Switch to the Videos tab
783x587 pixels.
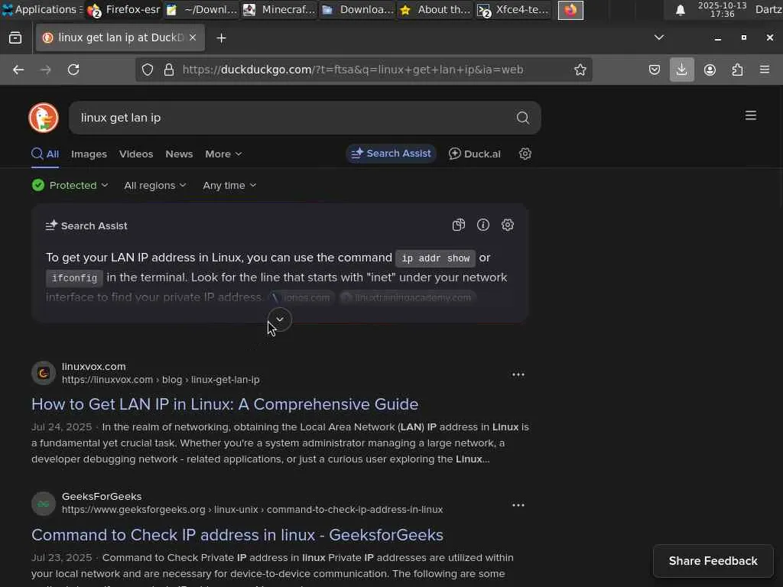(x=136, y=154)
